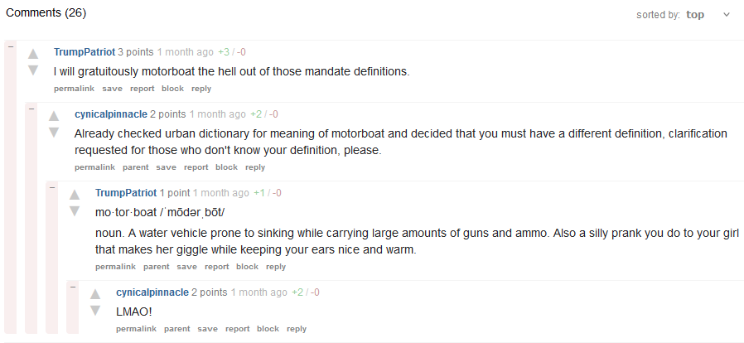
Task: Downvote cynicalpinnacle's urban dictionary comment
Action: coord(54,133)
